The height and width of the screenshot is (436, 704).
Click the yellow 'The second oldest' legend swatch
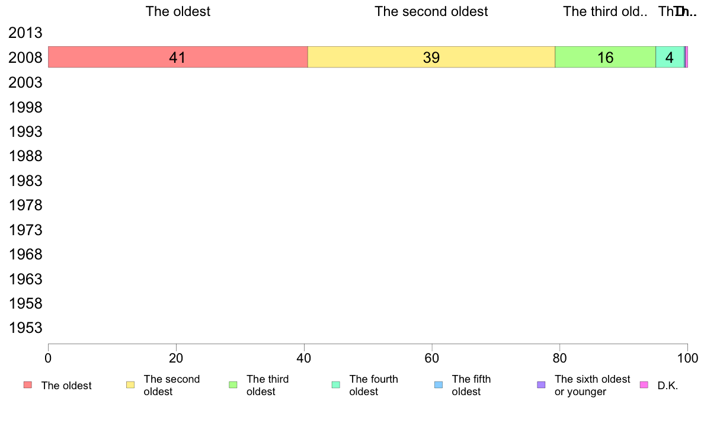click(x=130, y=385)
